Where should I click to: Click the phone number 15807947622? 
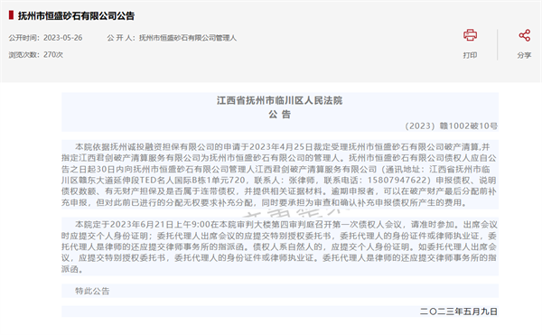398,180
